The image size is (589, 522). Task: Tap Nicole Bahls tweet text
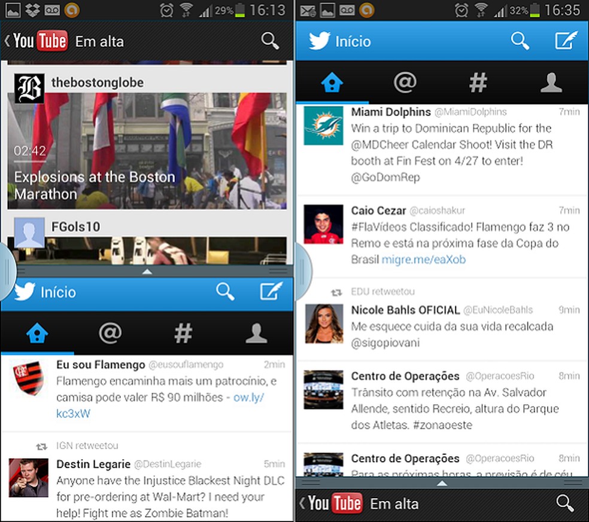click(x=453, y=334)
